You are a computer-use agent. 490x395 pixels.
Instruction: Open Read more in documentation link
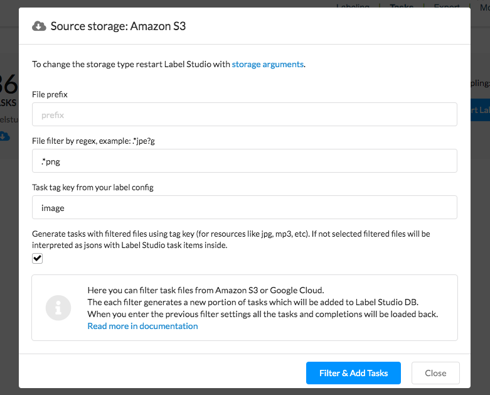click(x=142, y=326)
